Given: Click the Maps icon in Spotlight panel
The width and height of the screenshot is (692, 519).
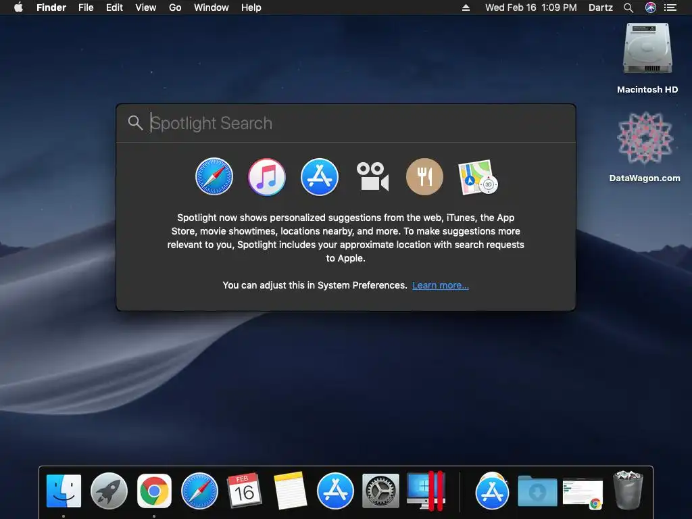Looking at the screenshot, I should click(478, 177).
